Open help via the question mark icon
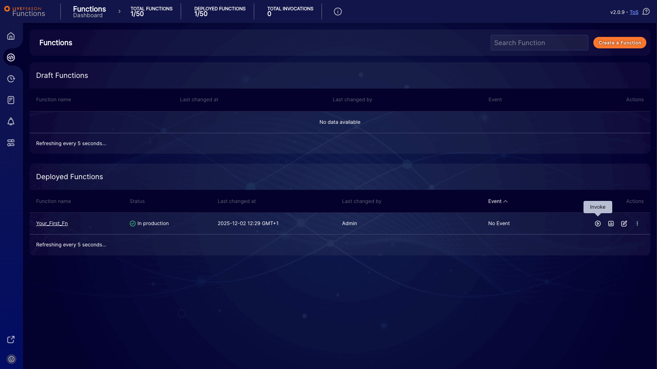This screenshot has width=657, height=369. pyautogui.click(x=646, y=12)
